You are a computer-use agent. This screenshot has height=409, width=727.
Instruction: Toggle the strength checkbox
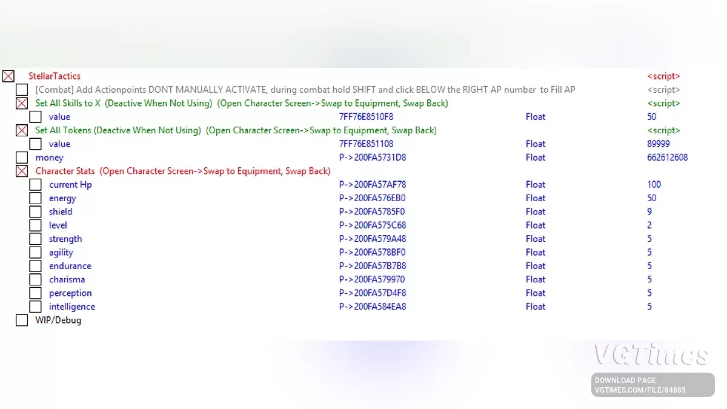coord(36,239)
